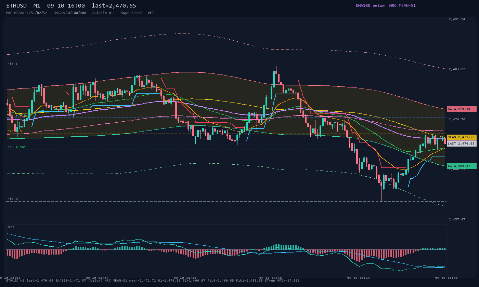Select the MRC MEAN/R1/S1/R2/S2 legend entry

(27, 13)
